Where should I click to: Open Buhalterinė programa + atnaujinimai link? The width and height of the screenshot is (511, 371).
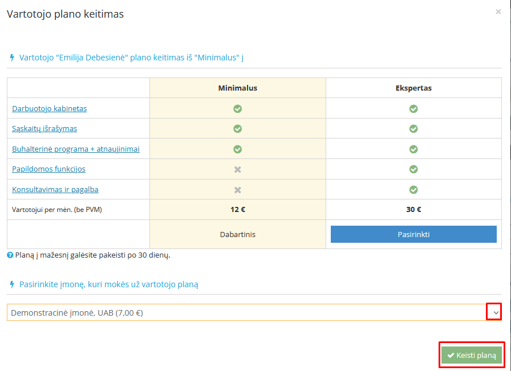click(76, 149)
